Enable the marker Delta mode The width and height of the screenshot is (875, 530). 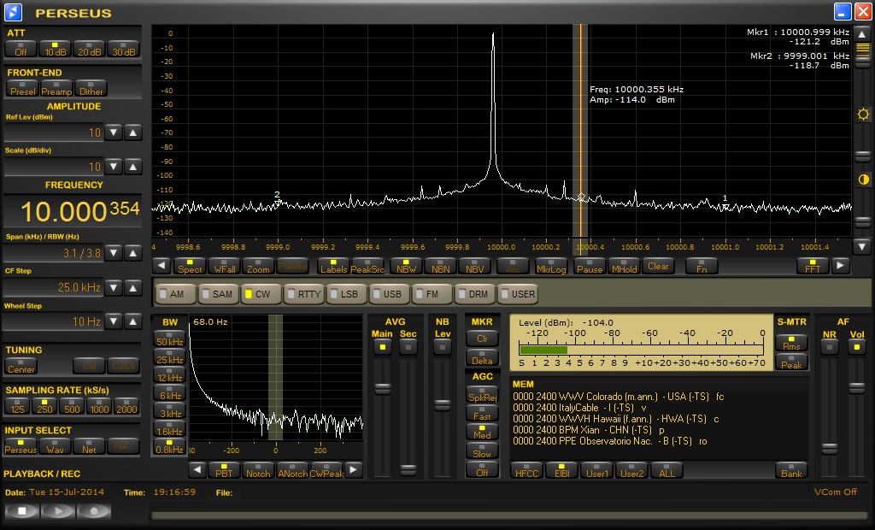click(x=482, y=357)
